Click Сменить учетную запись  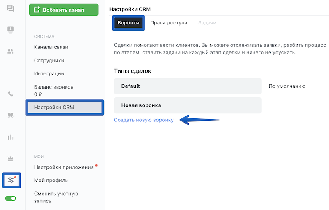click(x=56, y=197)
